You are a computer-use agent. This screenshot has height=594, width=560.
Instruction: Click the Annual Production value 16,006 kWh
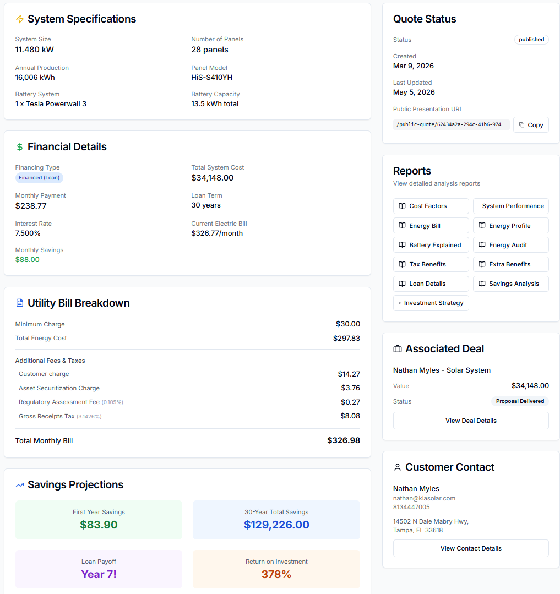(35, 78)
